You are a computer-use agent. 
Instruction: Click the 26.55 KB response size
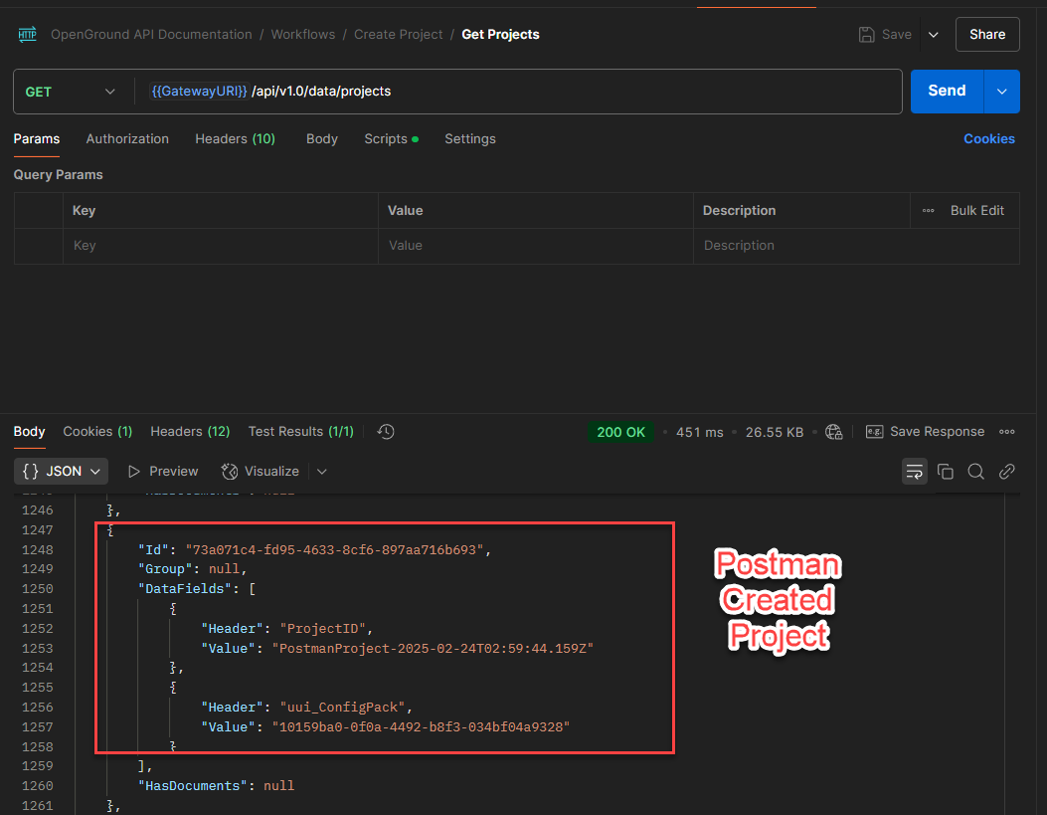[775, 432]
